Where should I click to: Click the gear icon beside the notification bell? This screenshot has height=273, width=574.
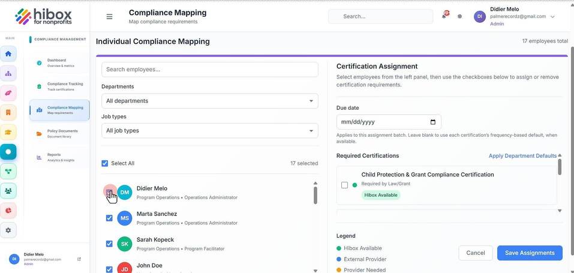tap(460, 16)
